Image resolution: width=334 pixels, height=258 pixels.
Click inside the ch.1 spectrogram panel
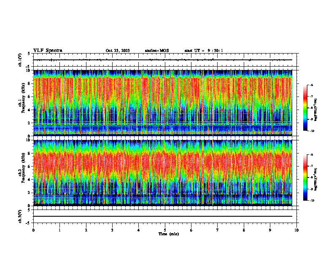163,103
